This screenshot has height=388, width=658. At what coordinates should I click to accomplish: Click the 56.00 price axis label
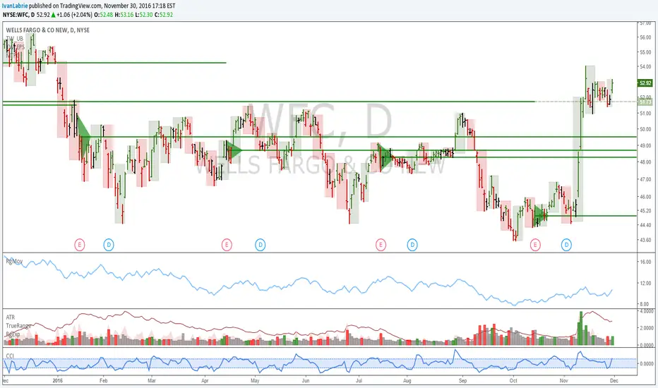(645, 37)
